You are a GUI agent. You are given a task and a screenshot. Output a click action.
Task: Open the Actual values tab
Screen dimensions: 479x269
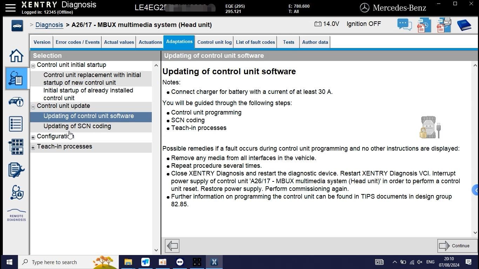119,42
